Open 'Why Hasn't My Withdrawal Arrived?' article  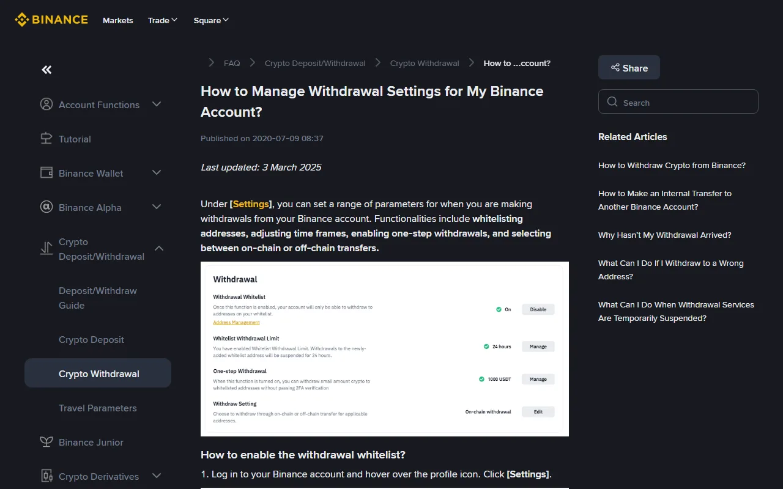pos(665,235)
